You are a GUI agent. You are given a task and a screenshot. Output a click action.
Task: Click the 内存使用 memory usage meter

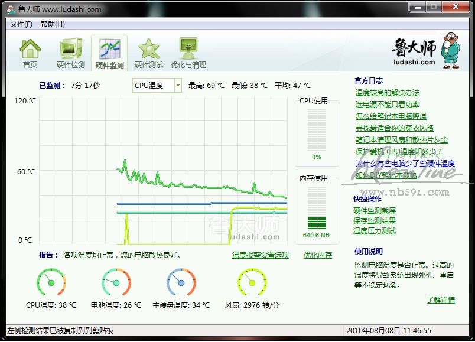pos(317,208)
